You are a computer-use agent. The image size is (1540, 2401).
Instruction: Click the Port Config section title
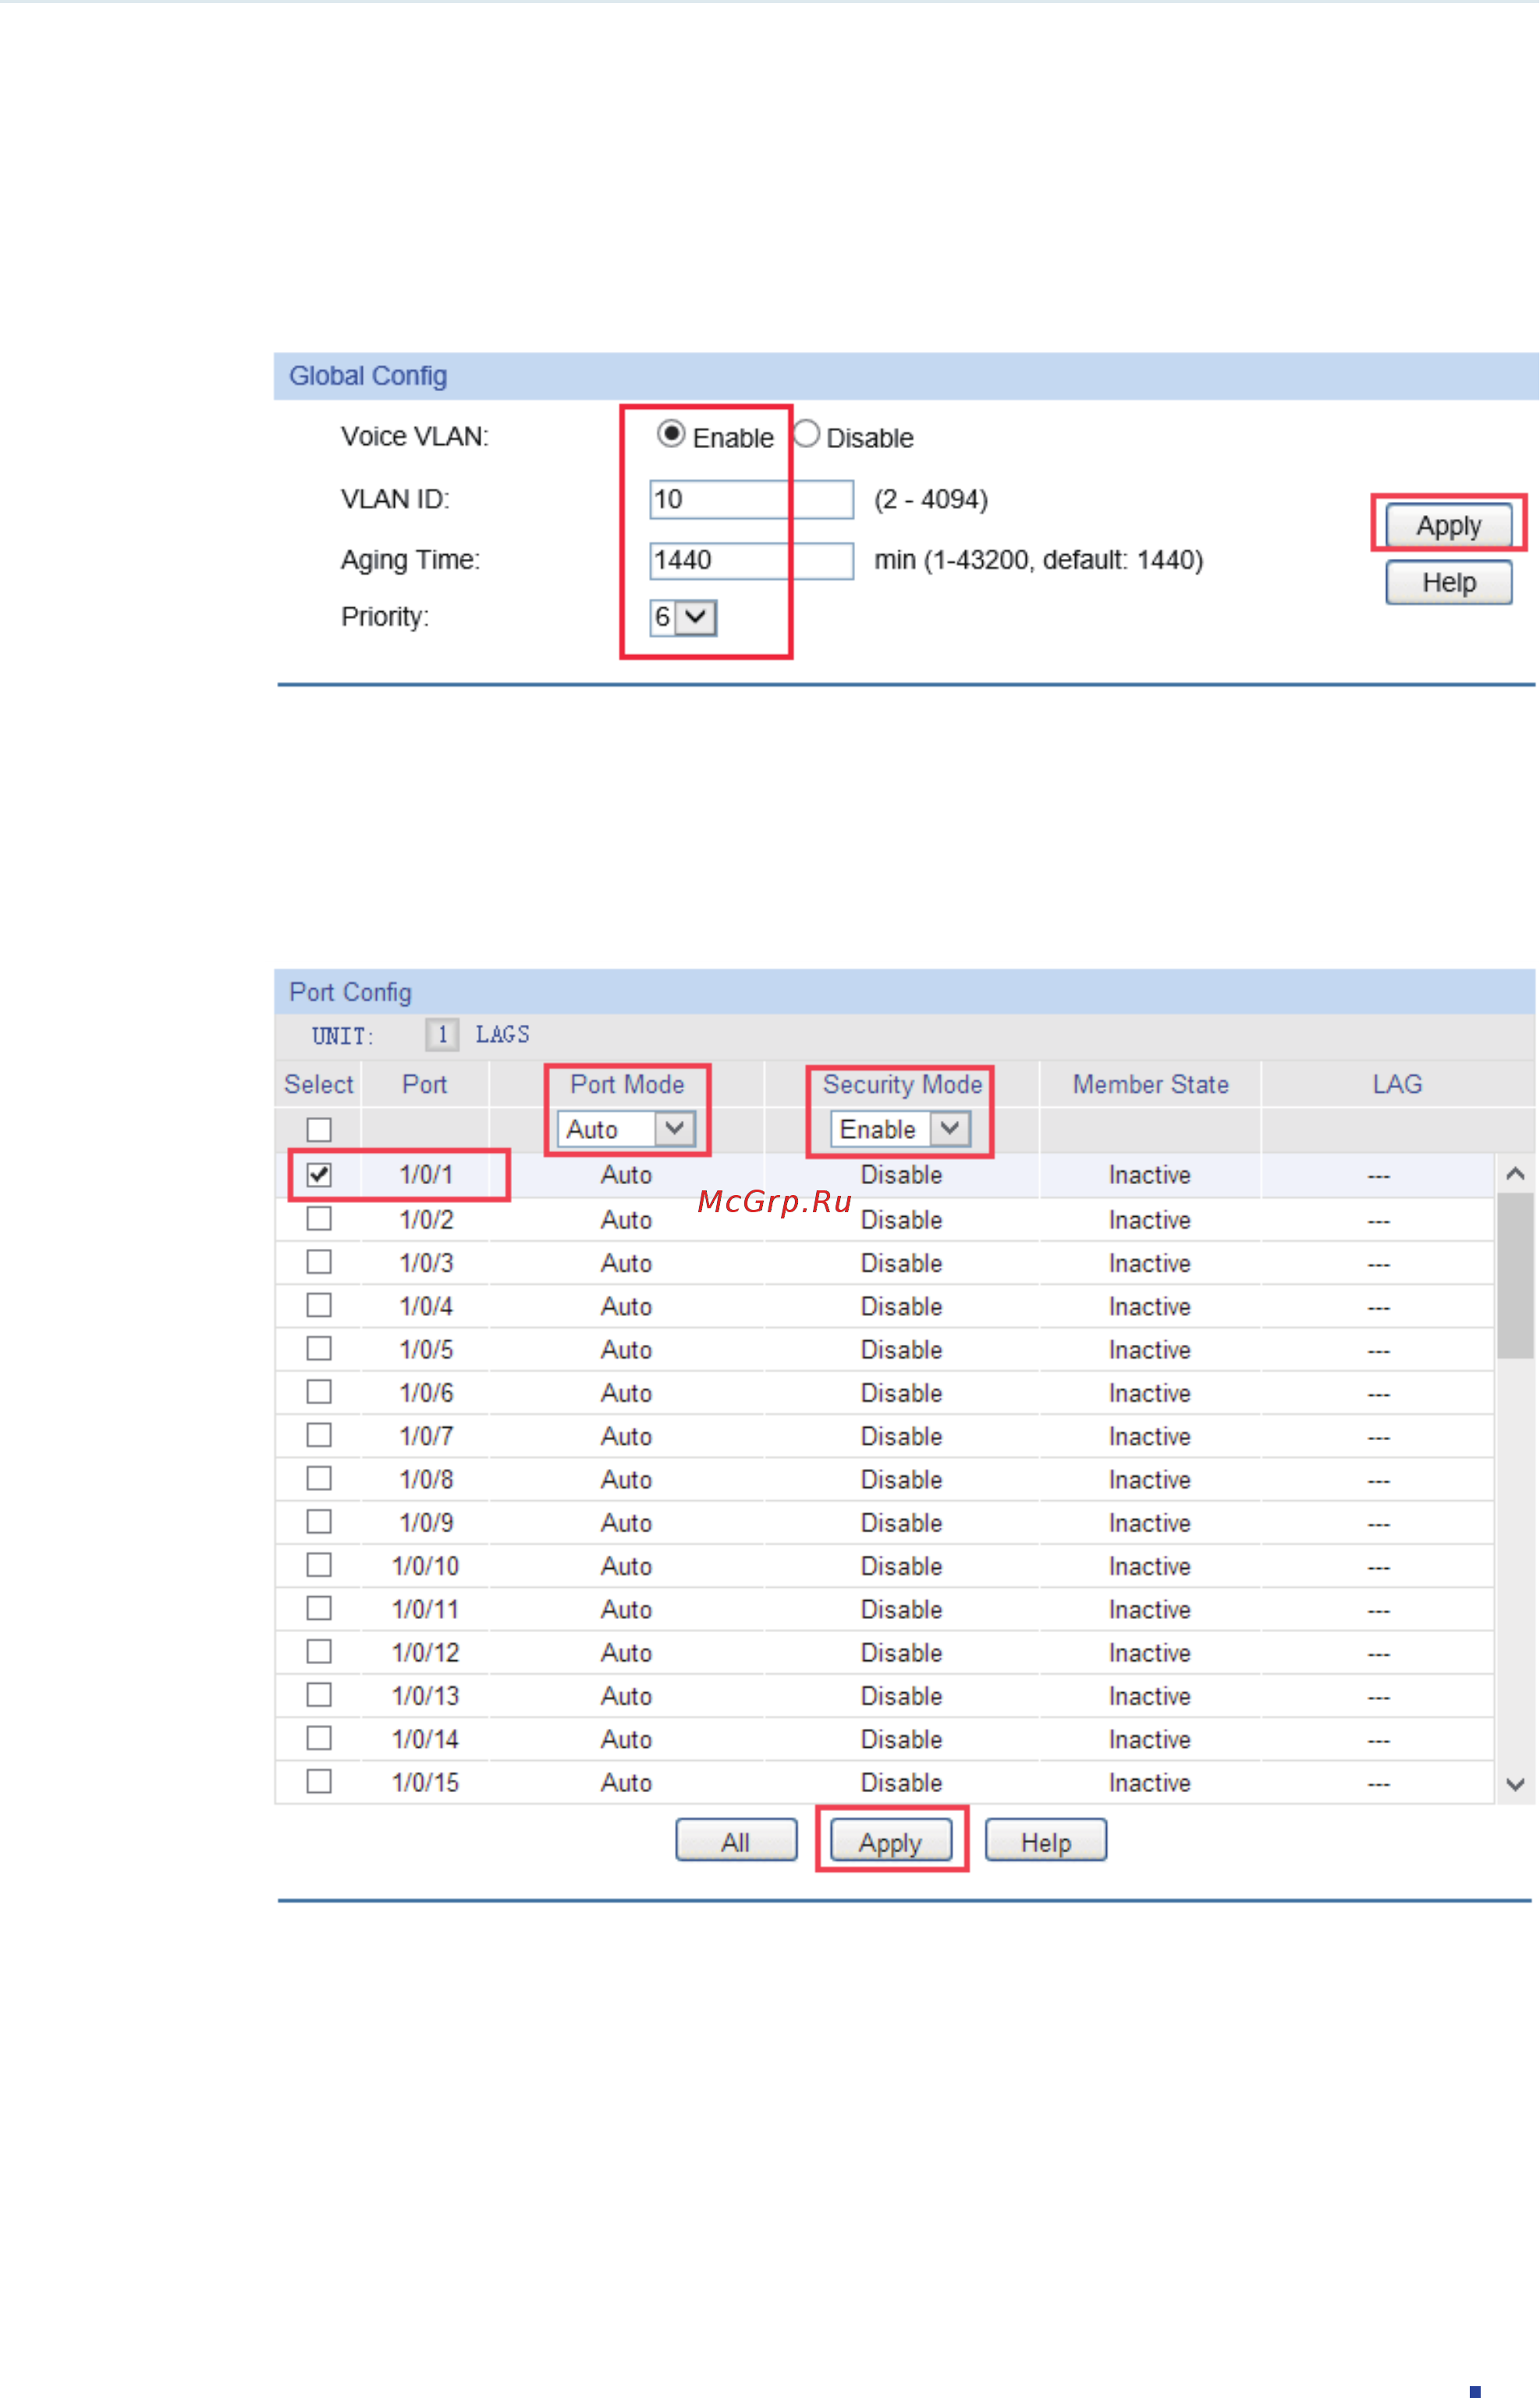(x=350, y=992)
